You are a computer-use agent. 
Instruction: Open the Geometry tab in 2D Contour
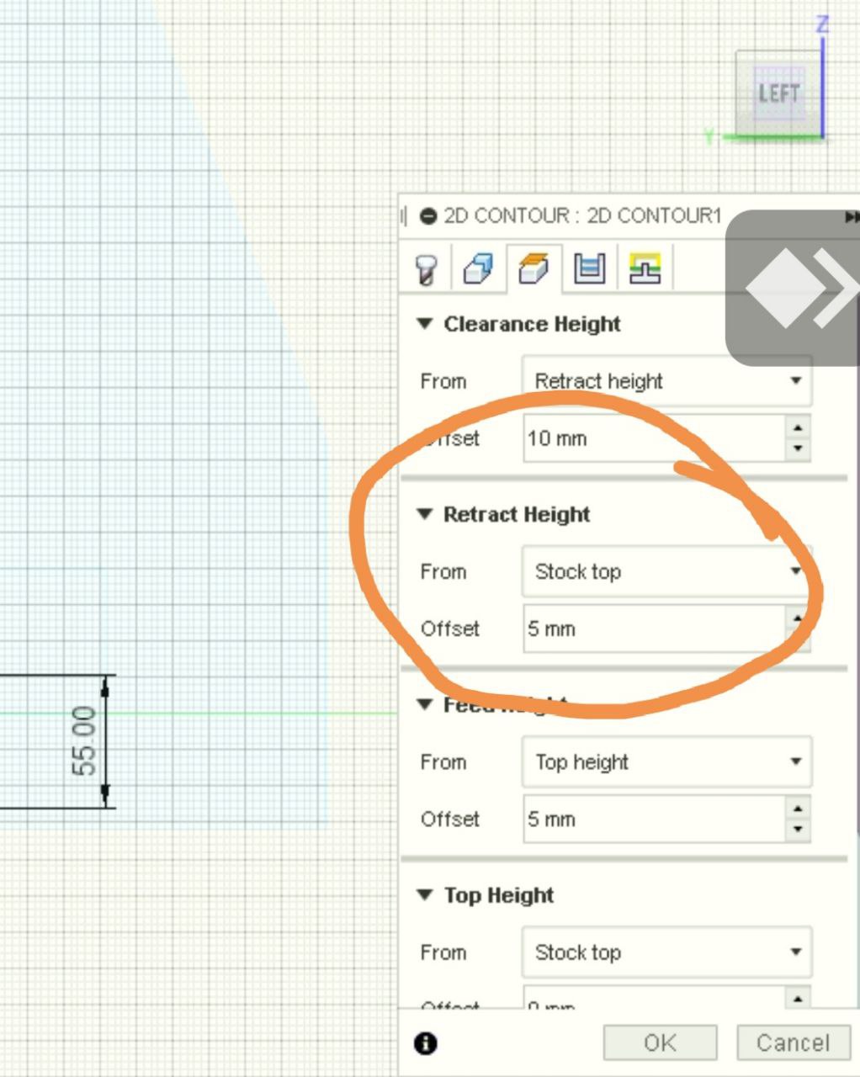click(x=479, y=269)
